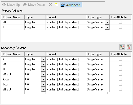Open Type dropdown for k cut row
The height and width of the screenshot is (105, 133).
[x=43, y=79]
